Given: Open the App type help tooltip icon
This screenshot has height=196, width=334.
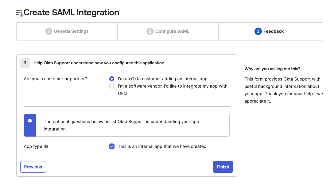Looking at the screenshot, I should [46, 146].
